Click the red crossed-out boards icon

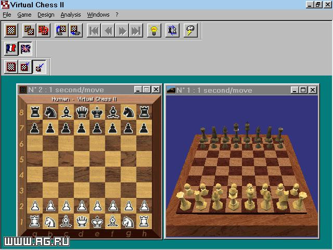coord(43,30)
